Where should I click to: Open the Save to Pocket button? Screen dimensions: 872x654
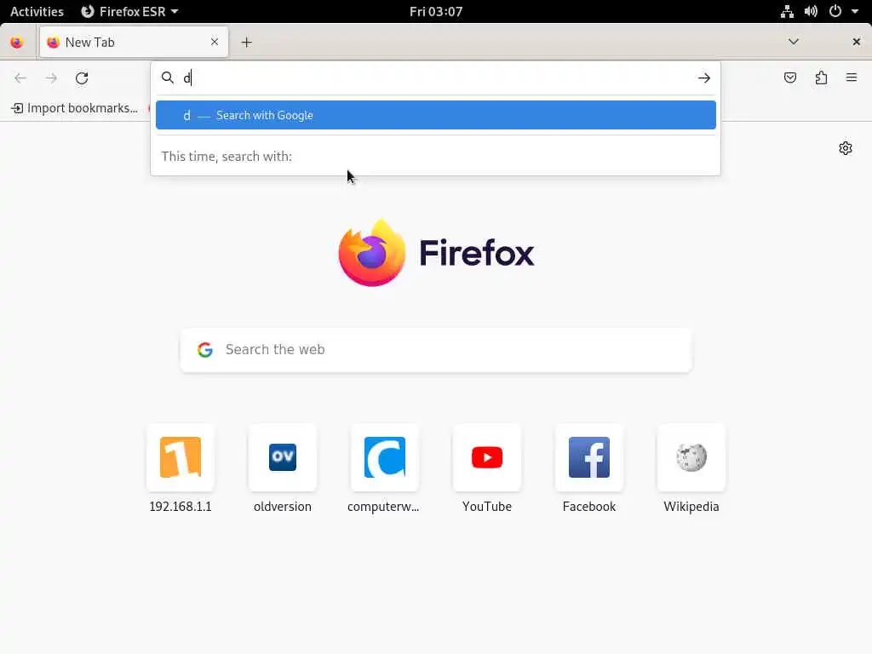790,77
